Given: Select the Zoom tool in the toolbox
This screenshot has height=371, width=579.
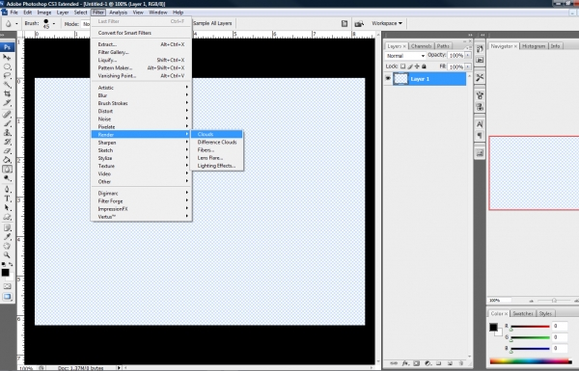Looking at the screenshot, I should click(x=7, y=255).
